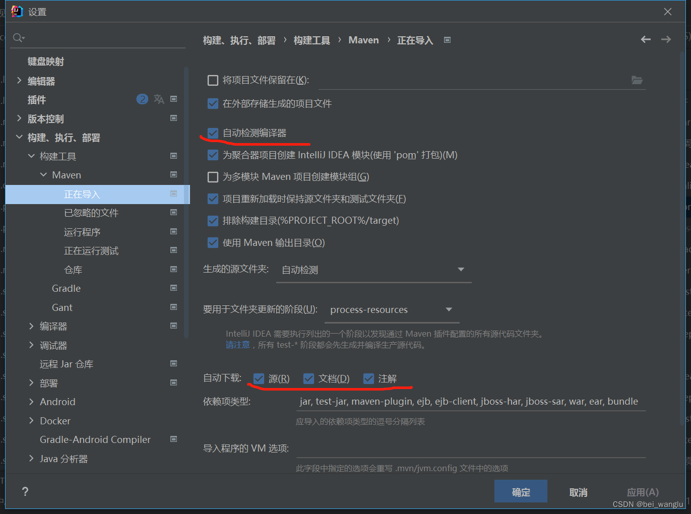Select Gradle in the build tools list
Image resolution: width=691 pixels, height=514 pixels.
[66, 288]
